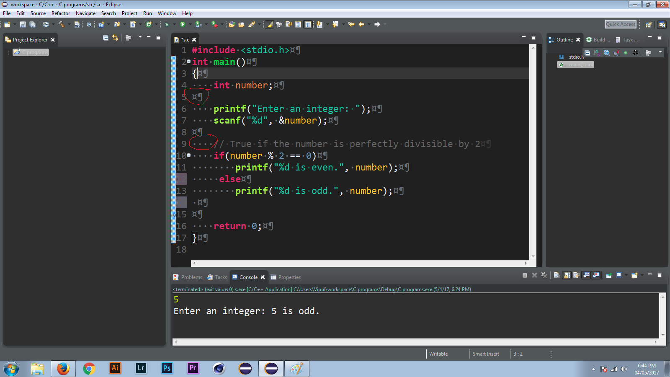The image size is (670, 377).
Task: Select the C programs project
Action: (31, 52)
